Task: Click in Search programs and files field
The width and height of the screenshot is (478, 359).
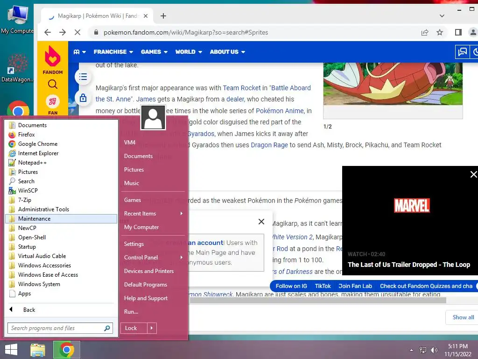Action: tap(60, 328)
